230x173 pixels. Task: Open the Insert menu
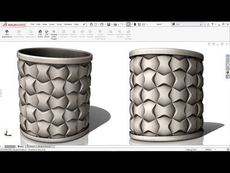pyautogui.click(x=52, y=25)
